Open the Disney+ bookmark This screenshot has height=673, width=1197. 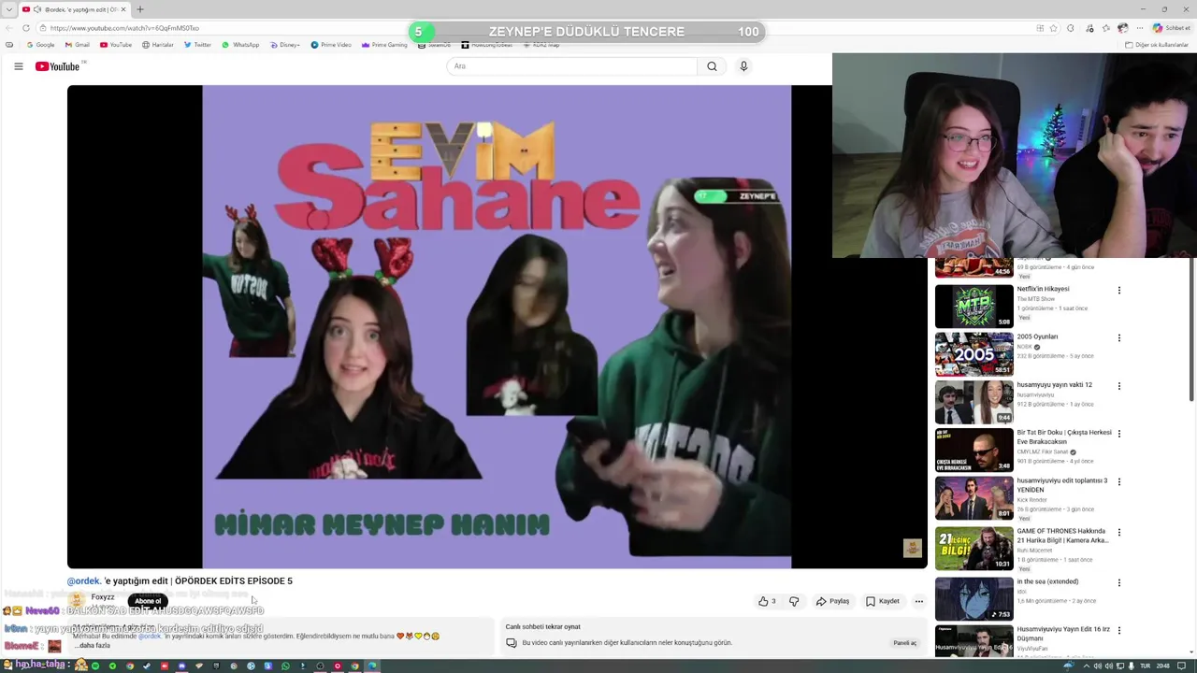285,45
